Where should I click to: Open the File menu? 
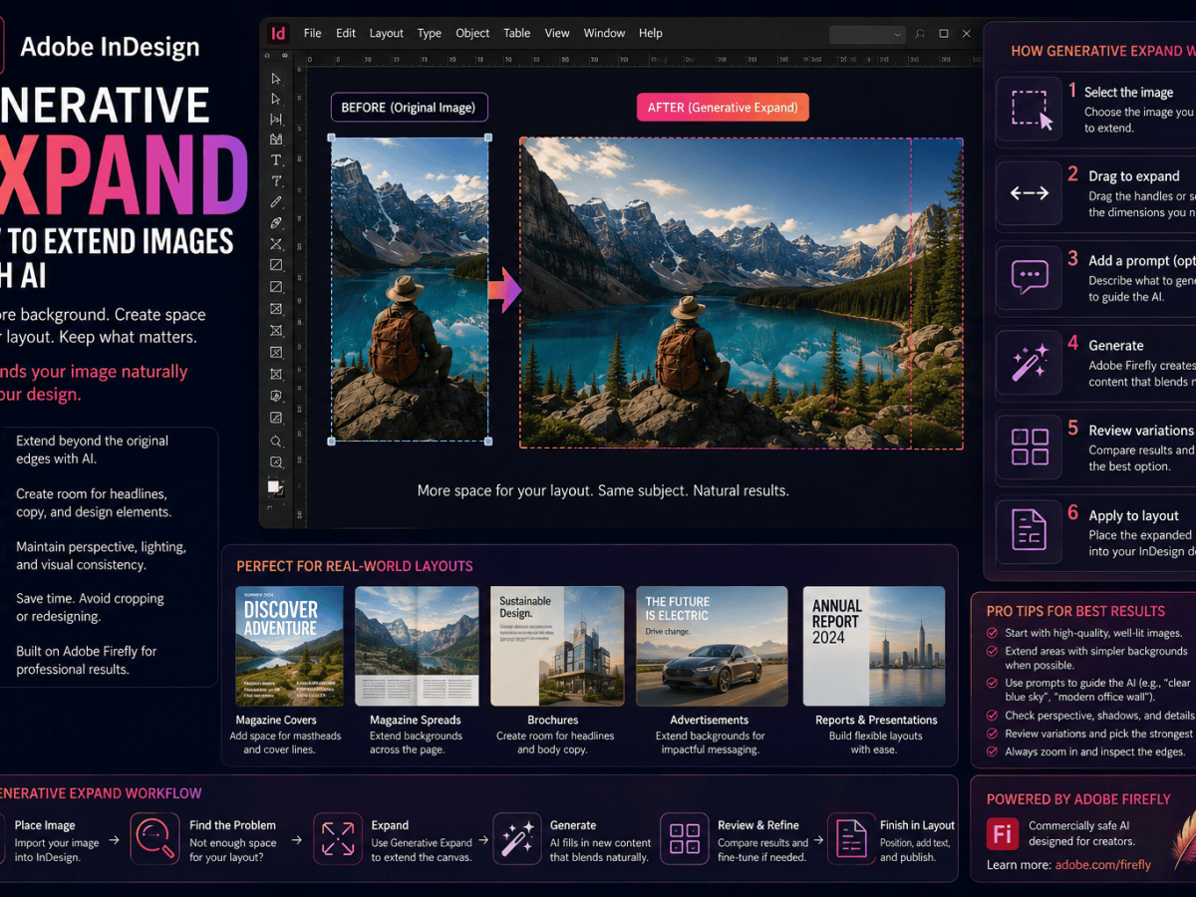point(312,33)
